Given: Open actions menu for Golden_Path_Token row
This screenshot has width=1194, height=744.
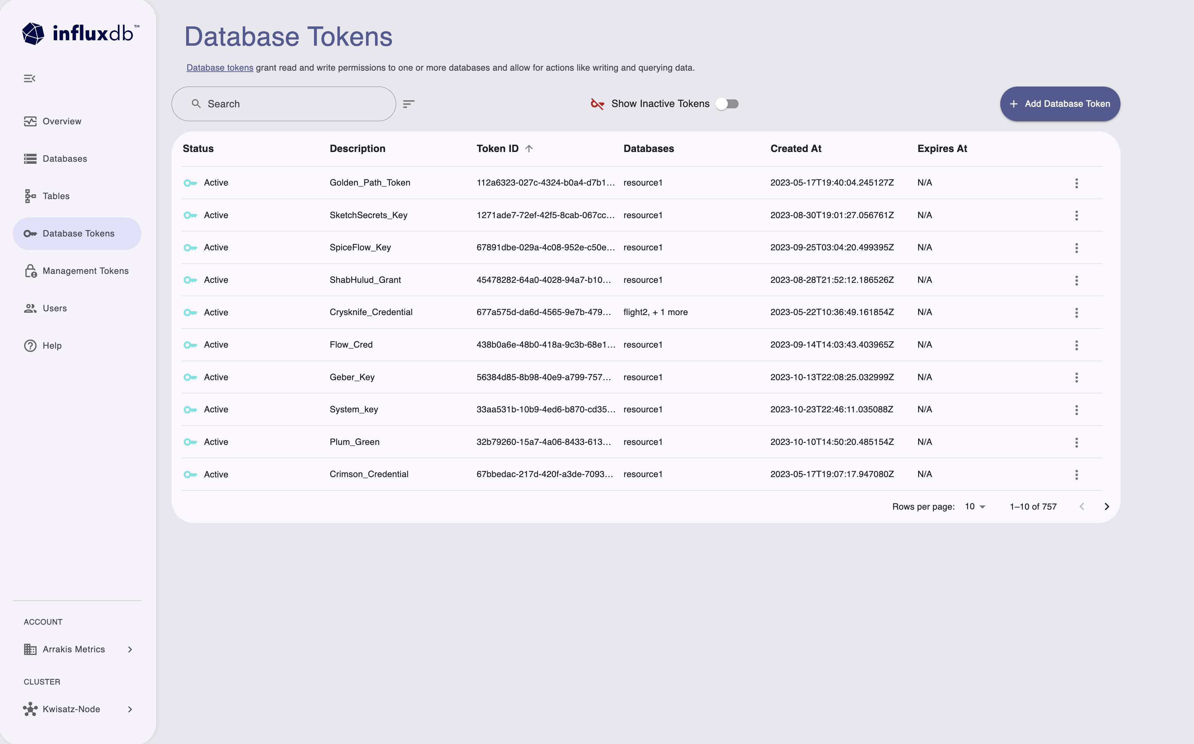Looking at the screenshot, I should (x=1076, y=183).
